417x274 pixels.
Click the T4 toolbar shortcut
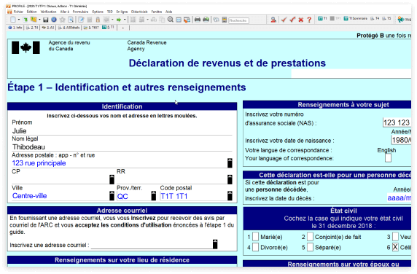click(x=375, y=18)
